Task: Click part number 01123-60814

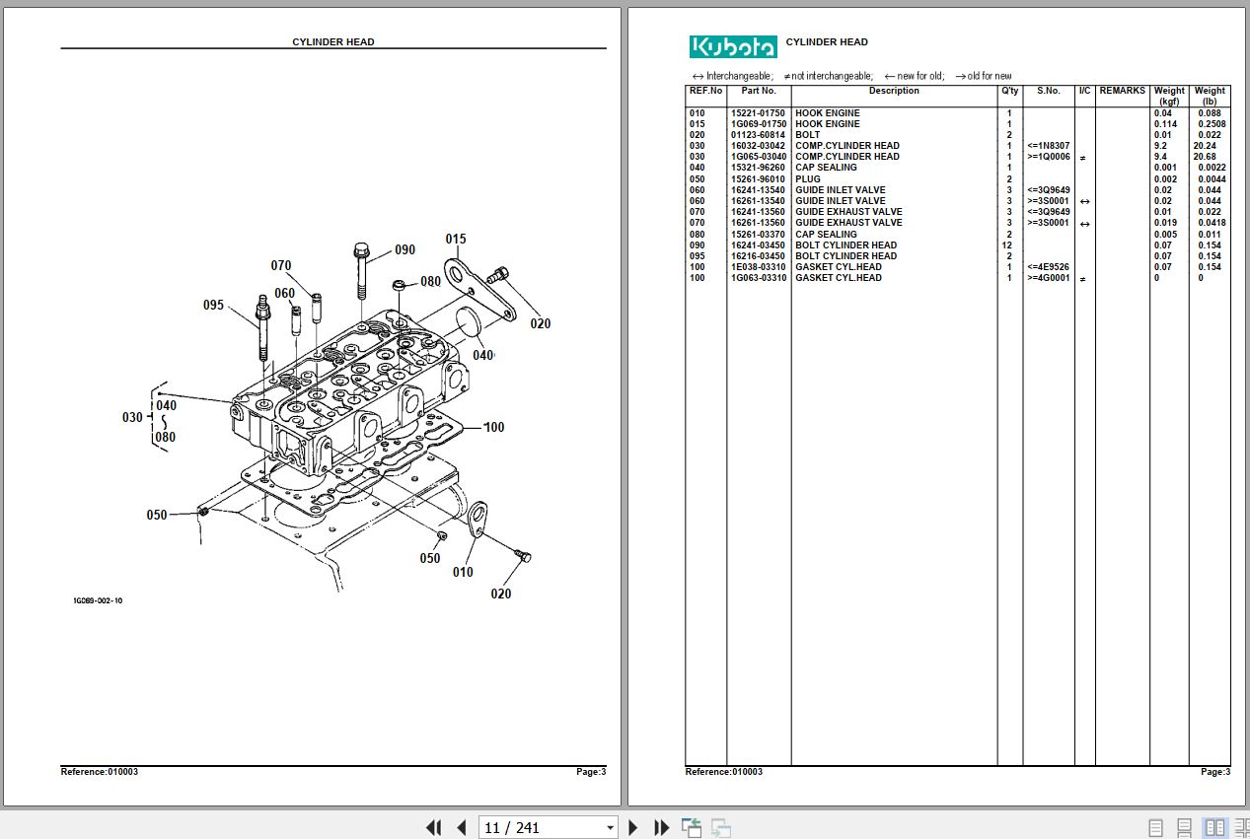Action: (758, 135)
